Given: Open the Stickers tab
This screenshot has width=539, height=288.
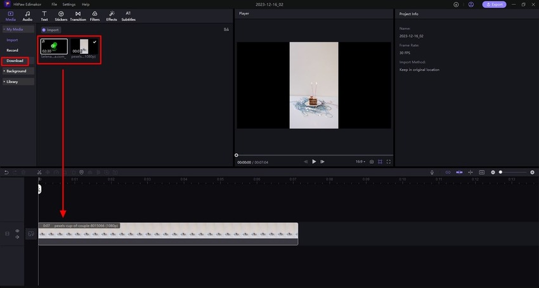Looking at the screenshot, I should 61,16.
